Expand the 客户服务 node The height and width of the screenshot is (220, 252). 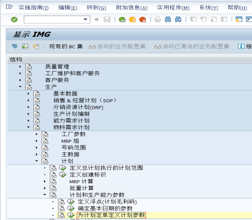tap(20, 80)
